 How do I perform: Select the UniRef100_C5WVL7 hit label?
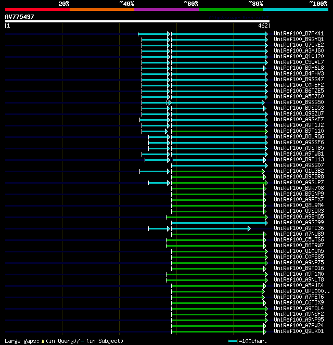[299, 62]
